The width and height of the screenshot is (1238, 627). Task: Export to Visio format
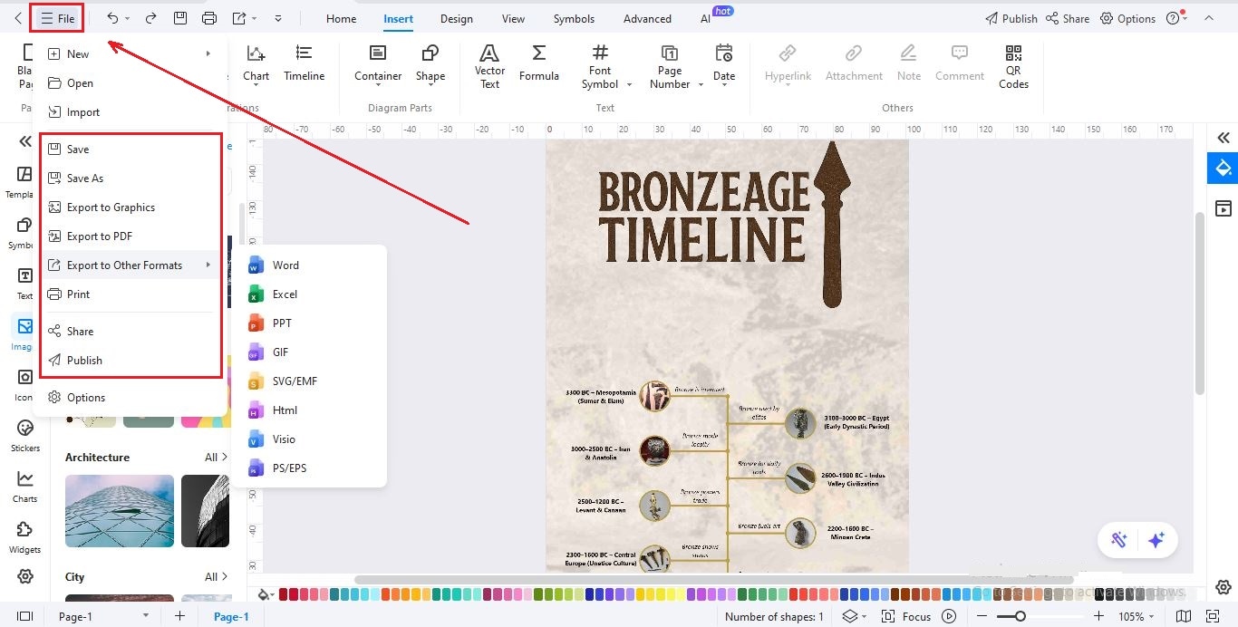pos(309,439)
